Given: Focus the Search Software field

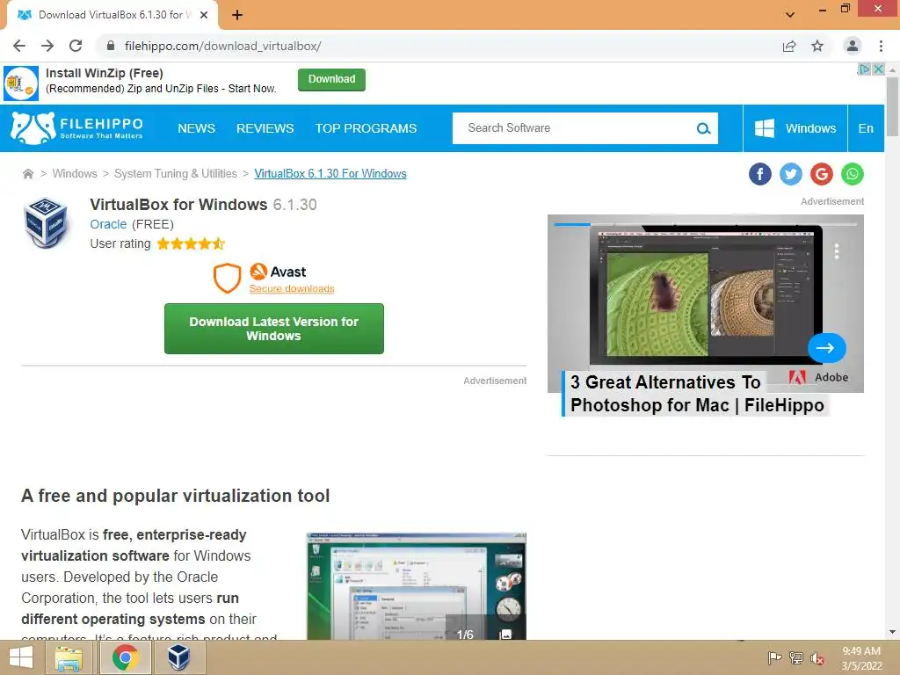Looking at the screenshot, I should point(574,128).
